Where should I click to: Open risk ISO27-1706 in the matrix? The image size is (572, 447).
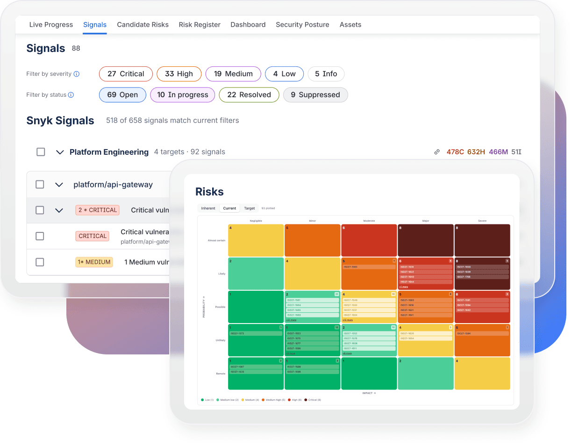click(x=482, y=277)
